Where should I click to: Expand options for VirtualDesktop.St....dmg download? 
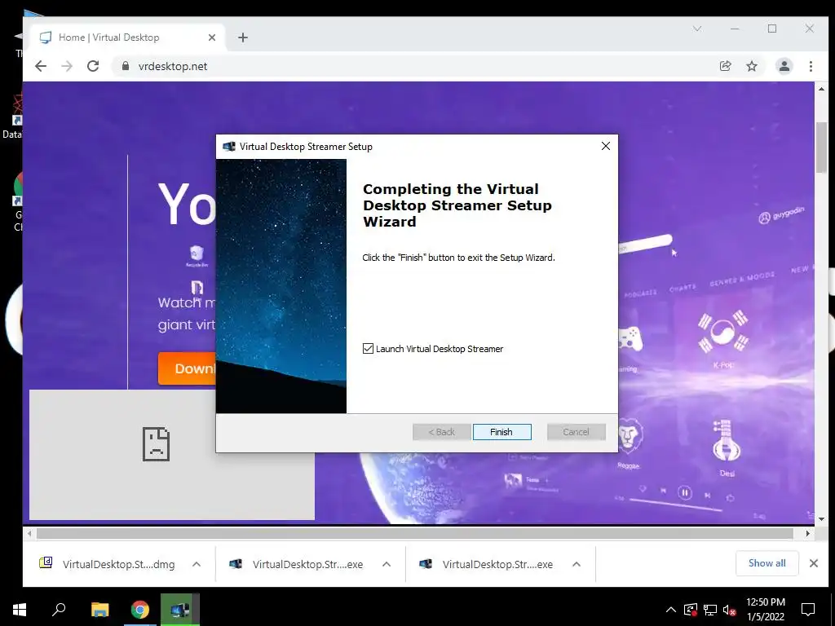click(197, 564)
